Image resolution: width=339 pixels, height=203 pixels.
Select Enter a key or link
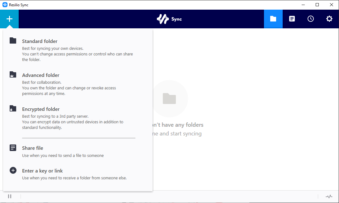click(x=42, y=171)
